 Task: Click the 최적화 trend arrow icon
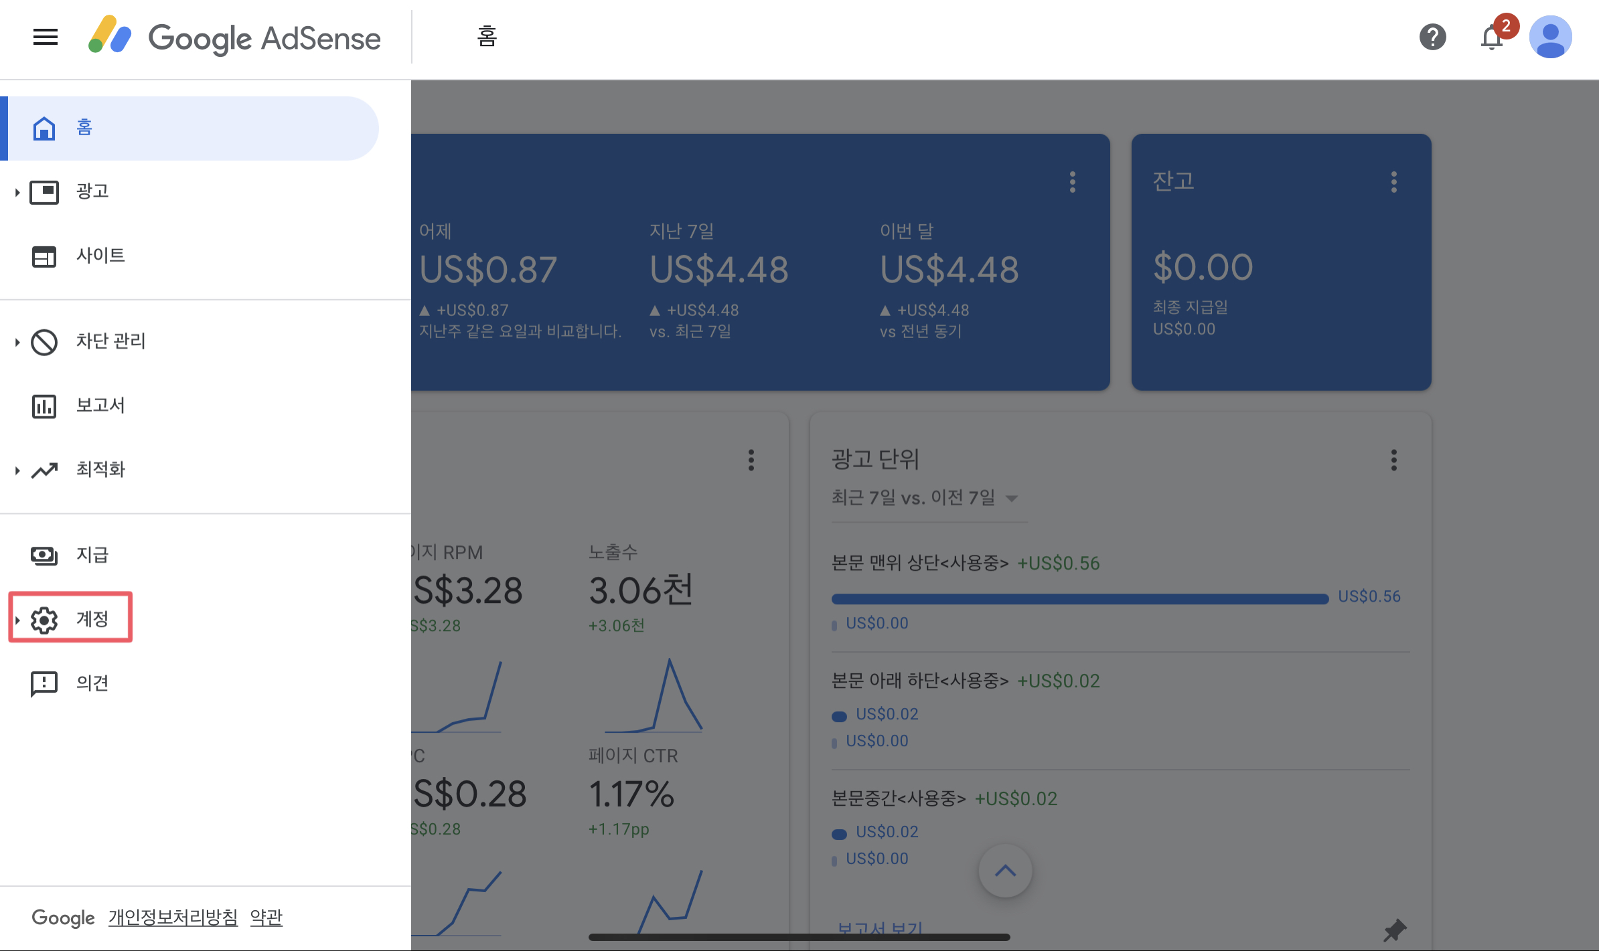[44, 470]
